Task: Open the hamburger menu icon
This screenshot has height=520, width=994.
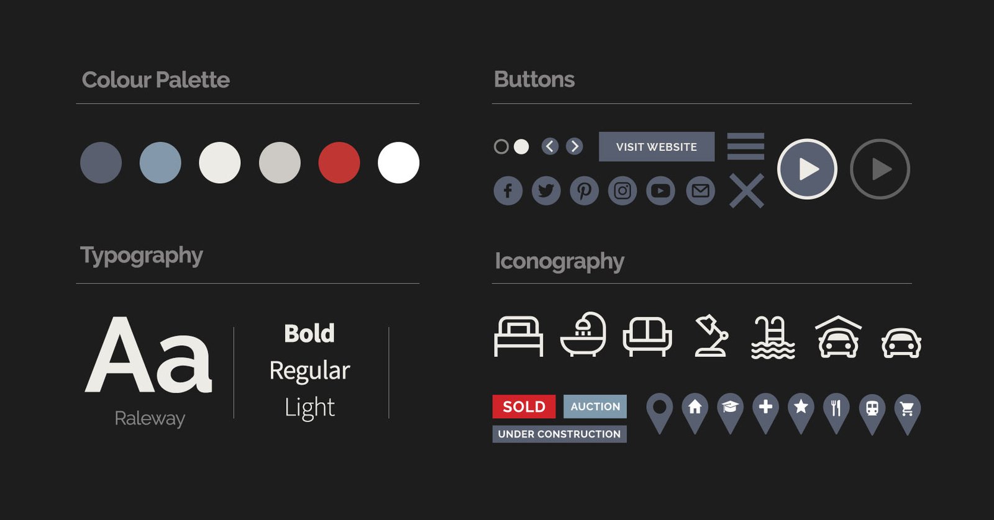Action: pos(745,146)
